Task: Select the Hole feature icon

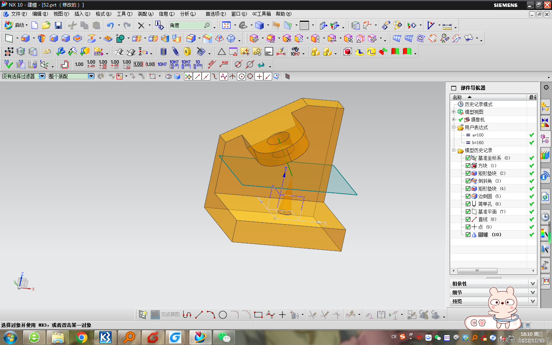Action: point(54,38)
